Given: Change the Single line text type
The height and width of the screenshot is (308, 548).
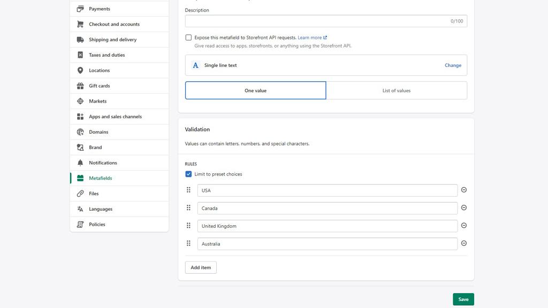Looking at the screenshot, I should point(452,65).
